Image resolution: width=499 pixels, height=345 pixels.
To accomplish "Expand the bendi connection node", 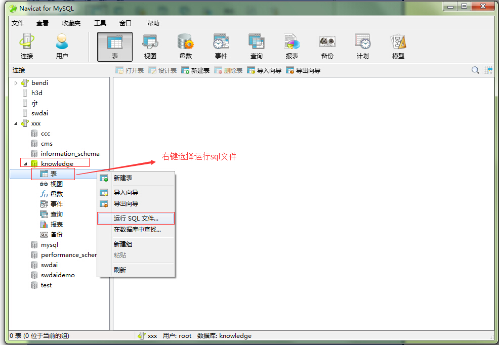I will pos(16,83).
